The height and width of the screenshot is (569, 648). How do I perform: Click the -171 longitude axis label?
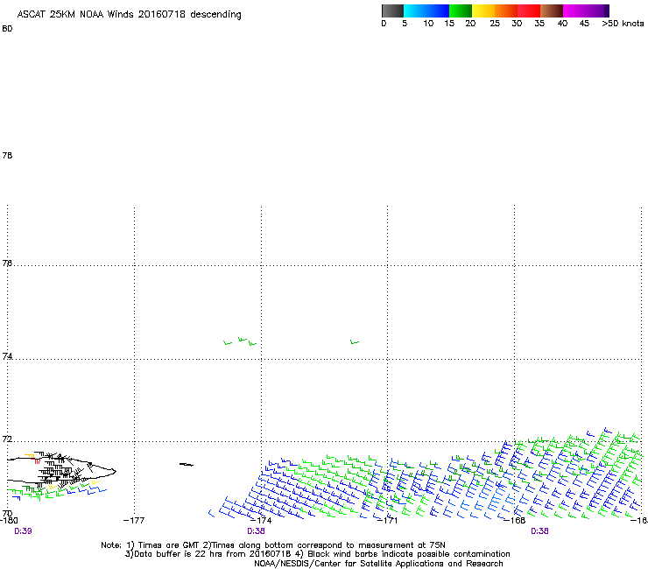388,520
